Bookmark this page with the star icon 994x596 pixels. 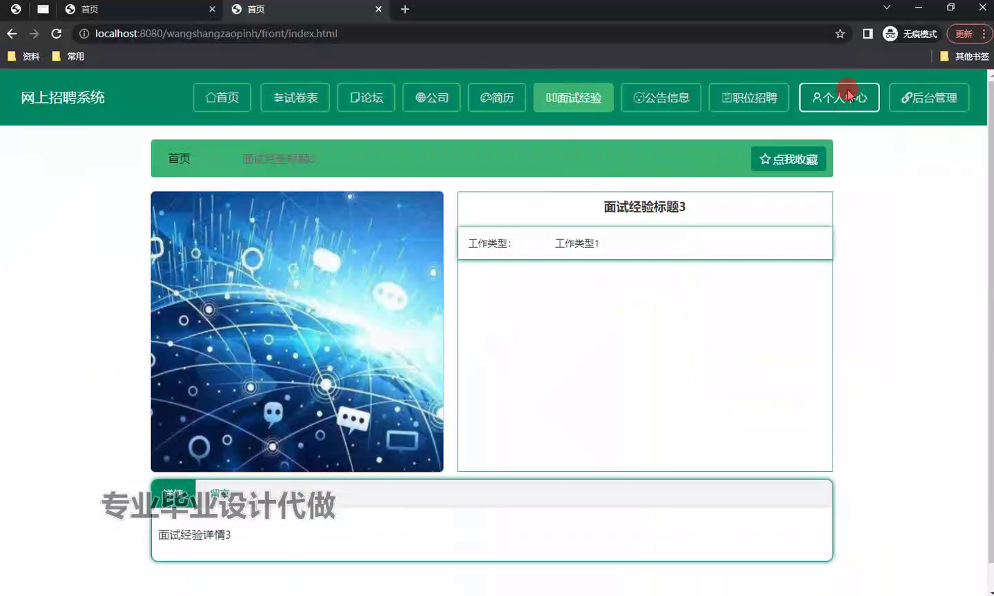point(840,34)
